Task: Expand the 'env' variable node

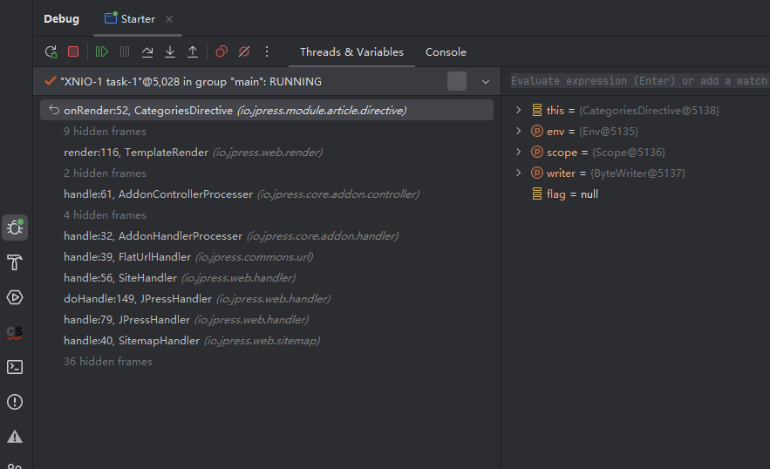Action: (518, 132)
